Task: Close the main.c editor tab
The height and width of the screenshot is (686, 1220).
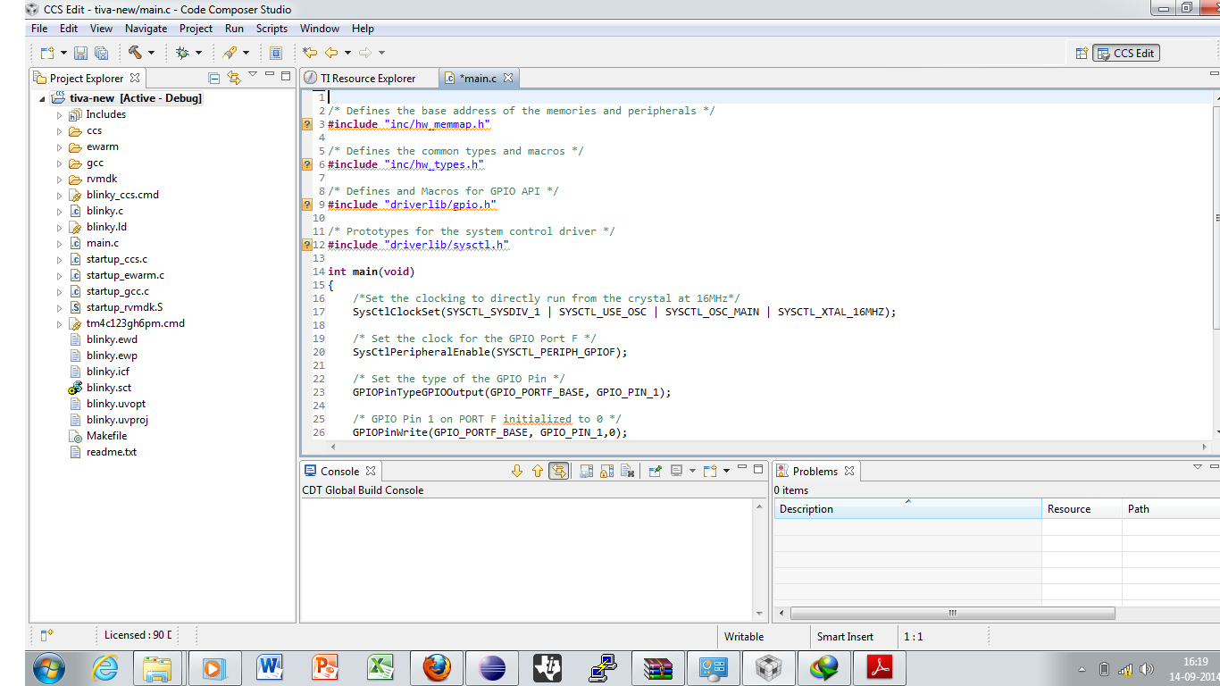Action: tap(507, 78)
